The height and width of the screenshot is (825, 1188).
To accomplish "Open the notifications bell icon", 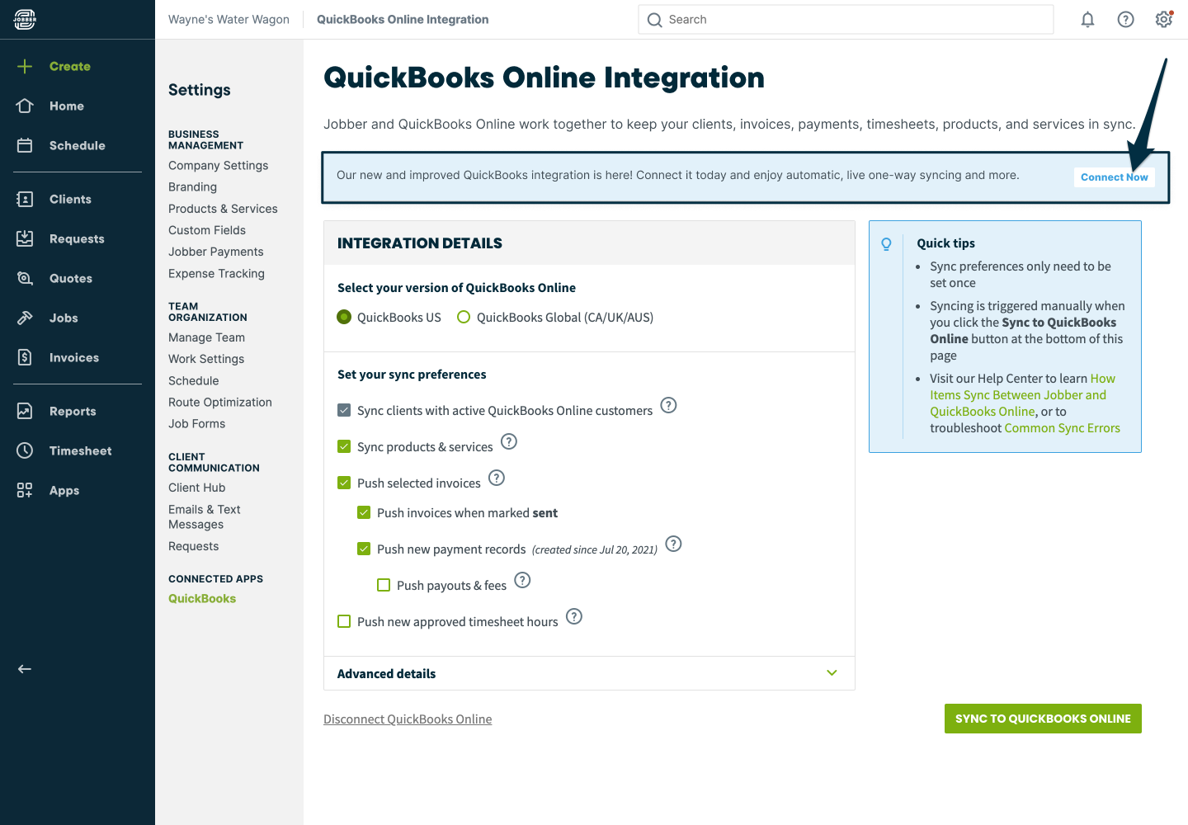I will (x=1087, y=20).
